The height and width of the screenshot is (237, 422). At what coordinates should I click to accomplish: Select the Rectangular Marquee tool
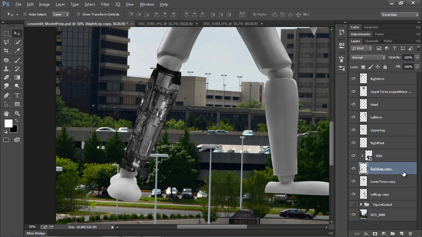click(6, 34)
